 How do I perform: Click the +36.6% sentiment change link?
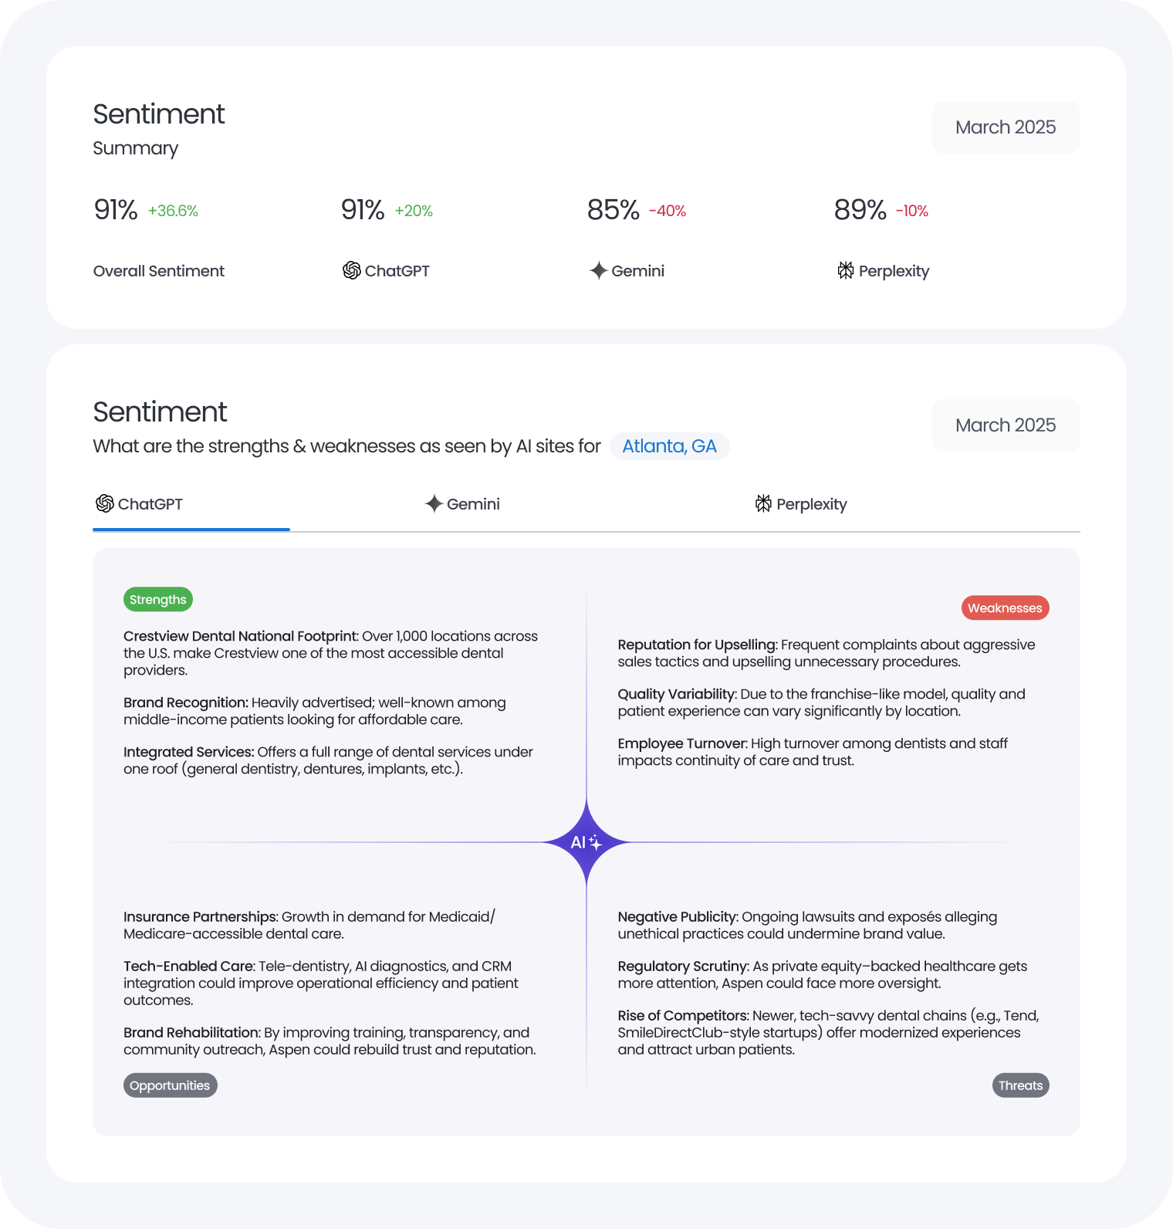point(173,210)
